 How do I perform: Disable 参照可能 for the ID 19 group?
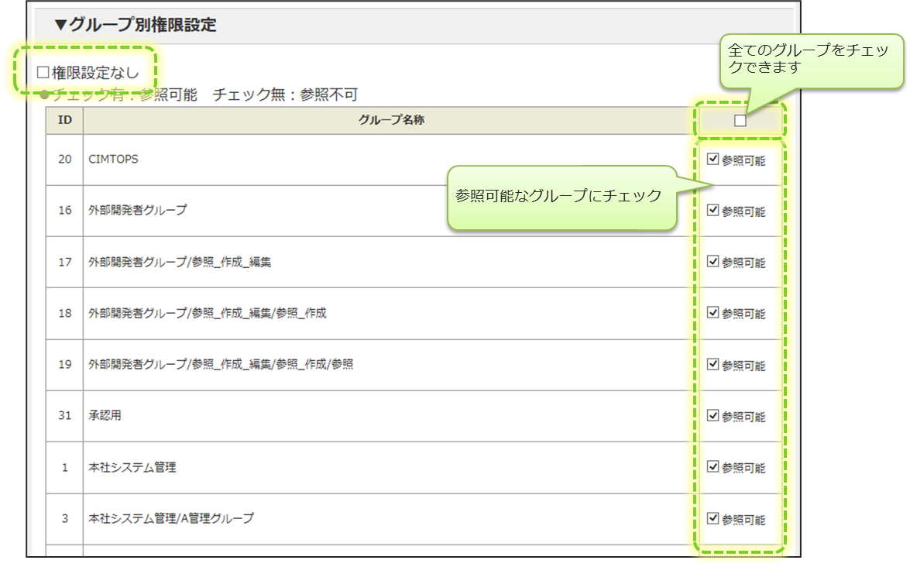coord(713,364)
